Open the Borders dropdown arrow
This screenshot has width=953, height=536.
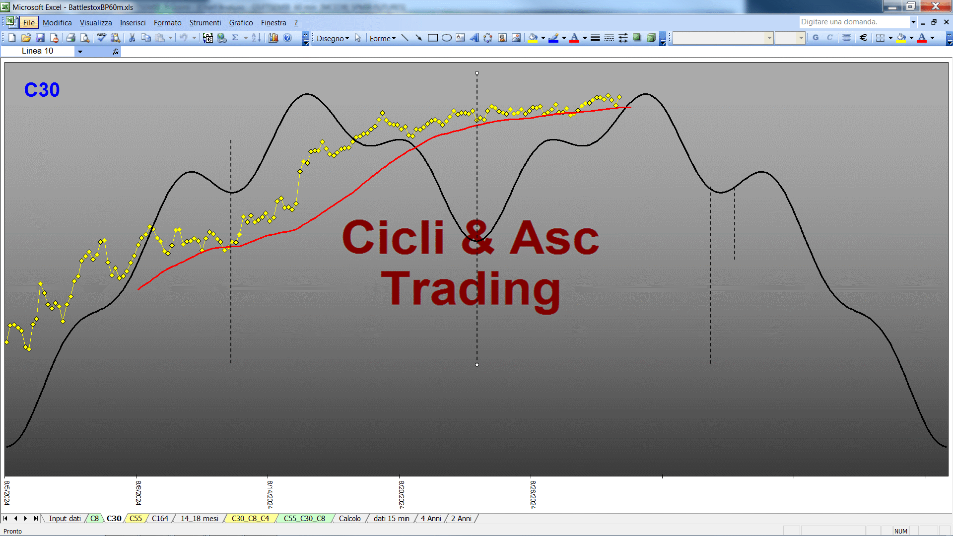(x=890, y=38)
